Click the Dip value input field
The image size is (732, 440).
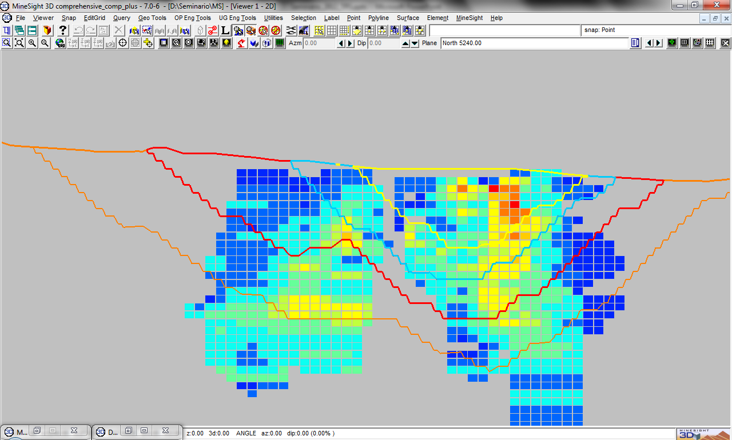(x=383, y=43)
